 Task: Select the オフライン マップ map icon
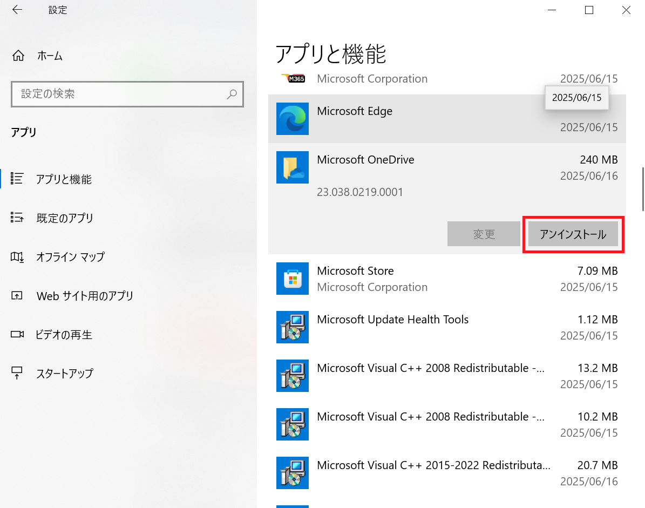tap(17, 256)
